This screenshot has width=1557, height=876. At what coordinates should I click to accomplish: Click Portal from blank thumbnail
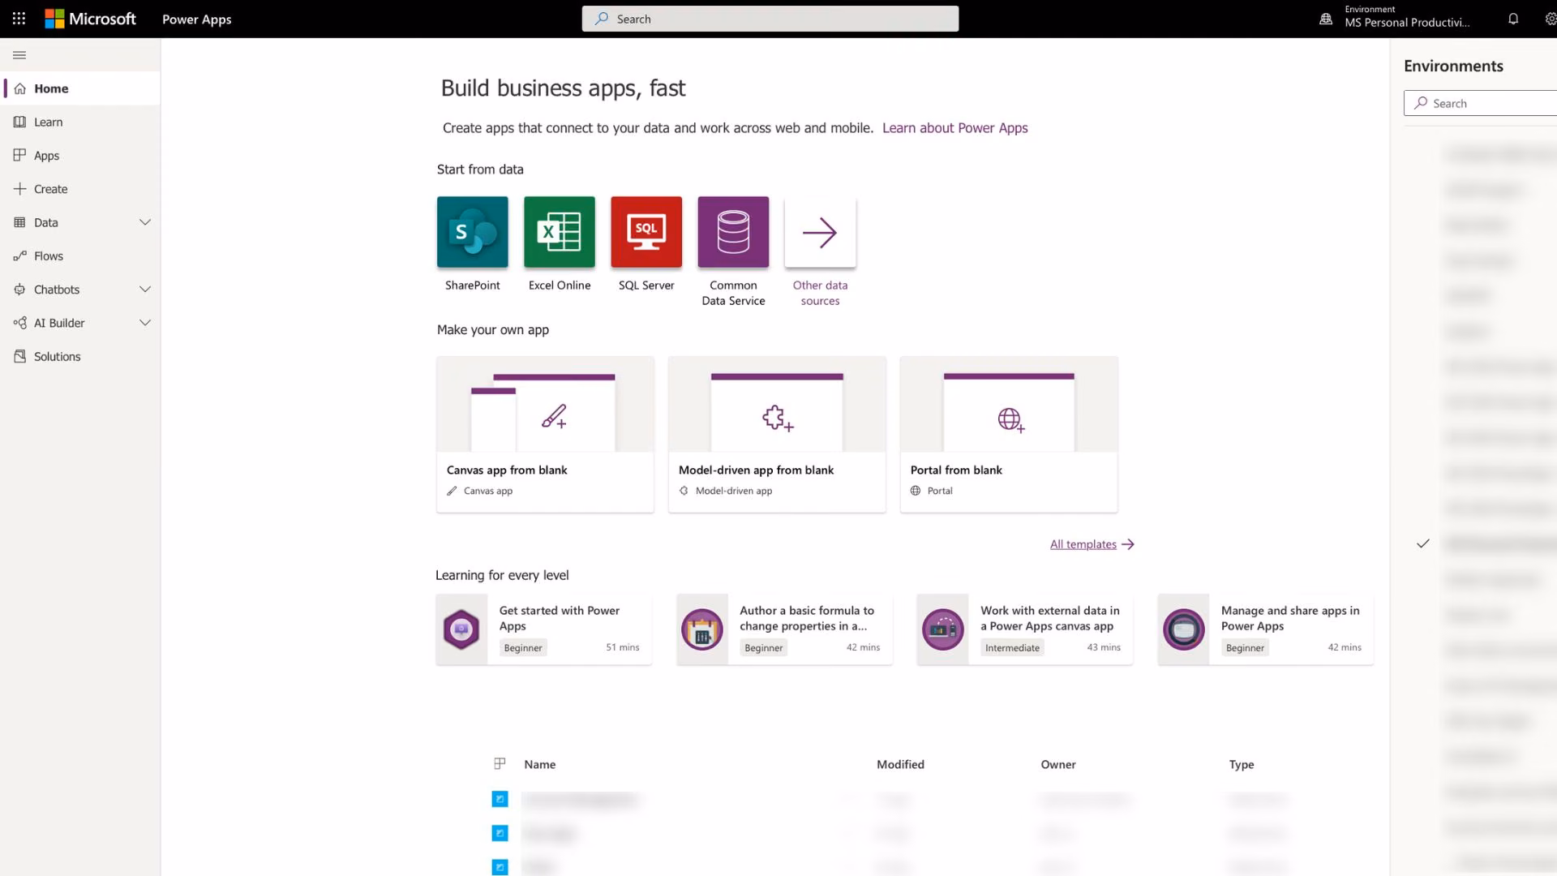click(x=1009, y=404)
